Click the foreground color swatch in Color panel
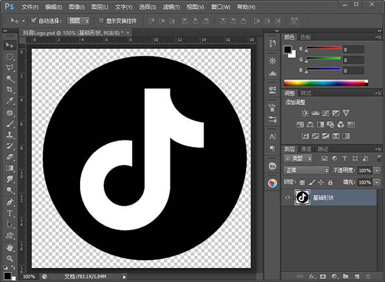Viewport: 385px width, 282px height. pos(287,50)
